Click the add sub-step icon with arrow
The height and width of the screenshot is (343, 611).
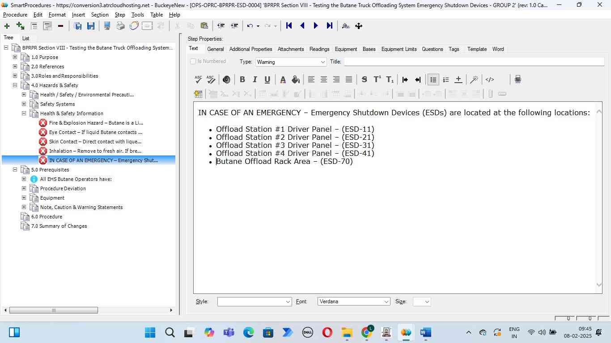pyautogui.click(x=20, y=26)
